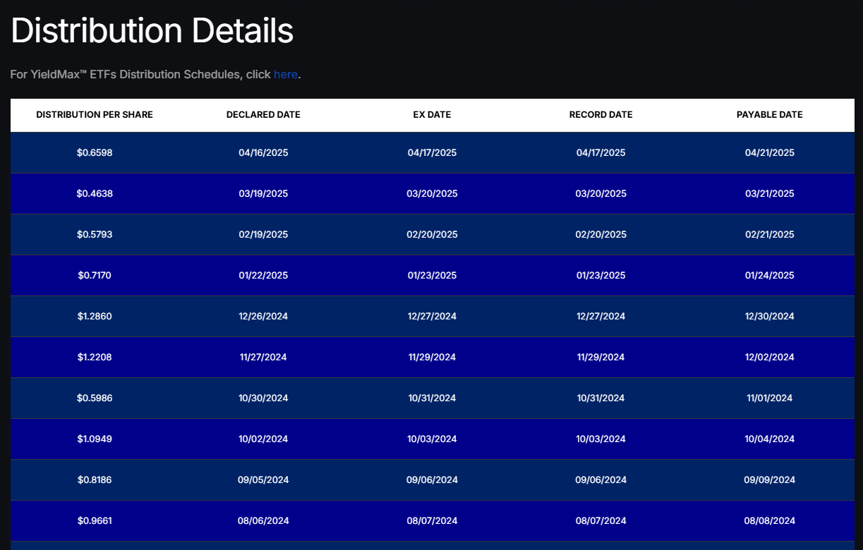The width and height of the screenshot is (863, 550).
Task: Click payable date 02/21/2025
Action: click(x=770, y=234)
